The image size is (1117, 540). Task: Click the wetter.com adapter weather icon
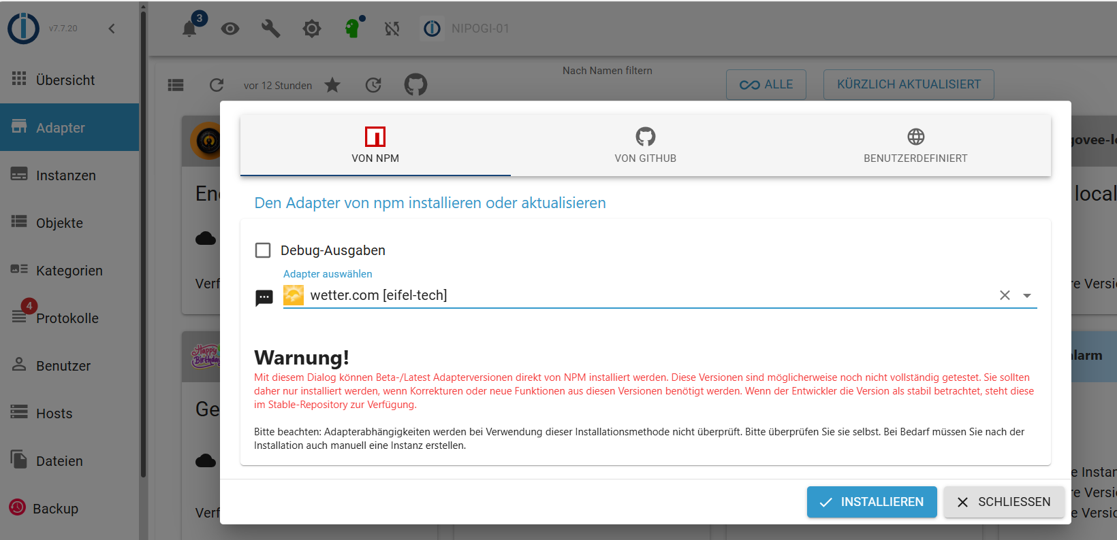[x=294, y=295]
